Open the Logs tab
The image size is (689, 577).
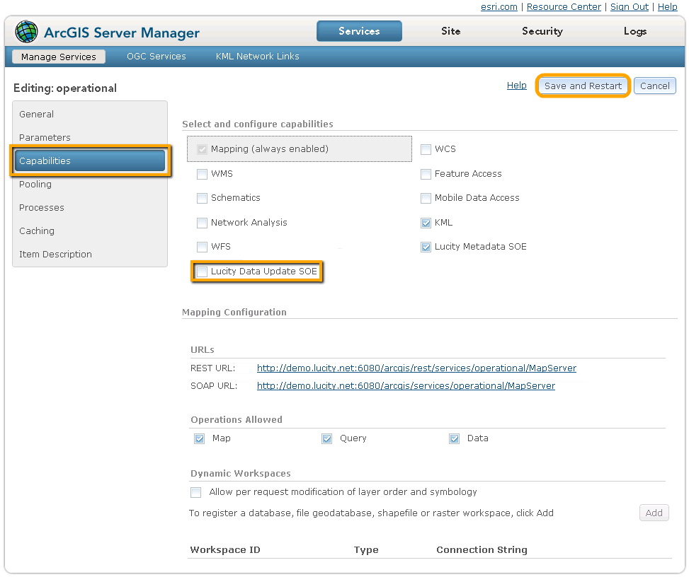635,31
